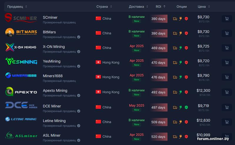Viewport: 235px width, 145px height.
Task: Sort the list by Страна column
Action: tap(104, 6)
